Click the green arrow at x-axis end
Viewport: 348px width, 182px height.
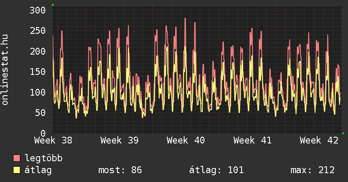point(344,133)
